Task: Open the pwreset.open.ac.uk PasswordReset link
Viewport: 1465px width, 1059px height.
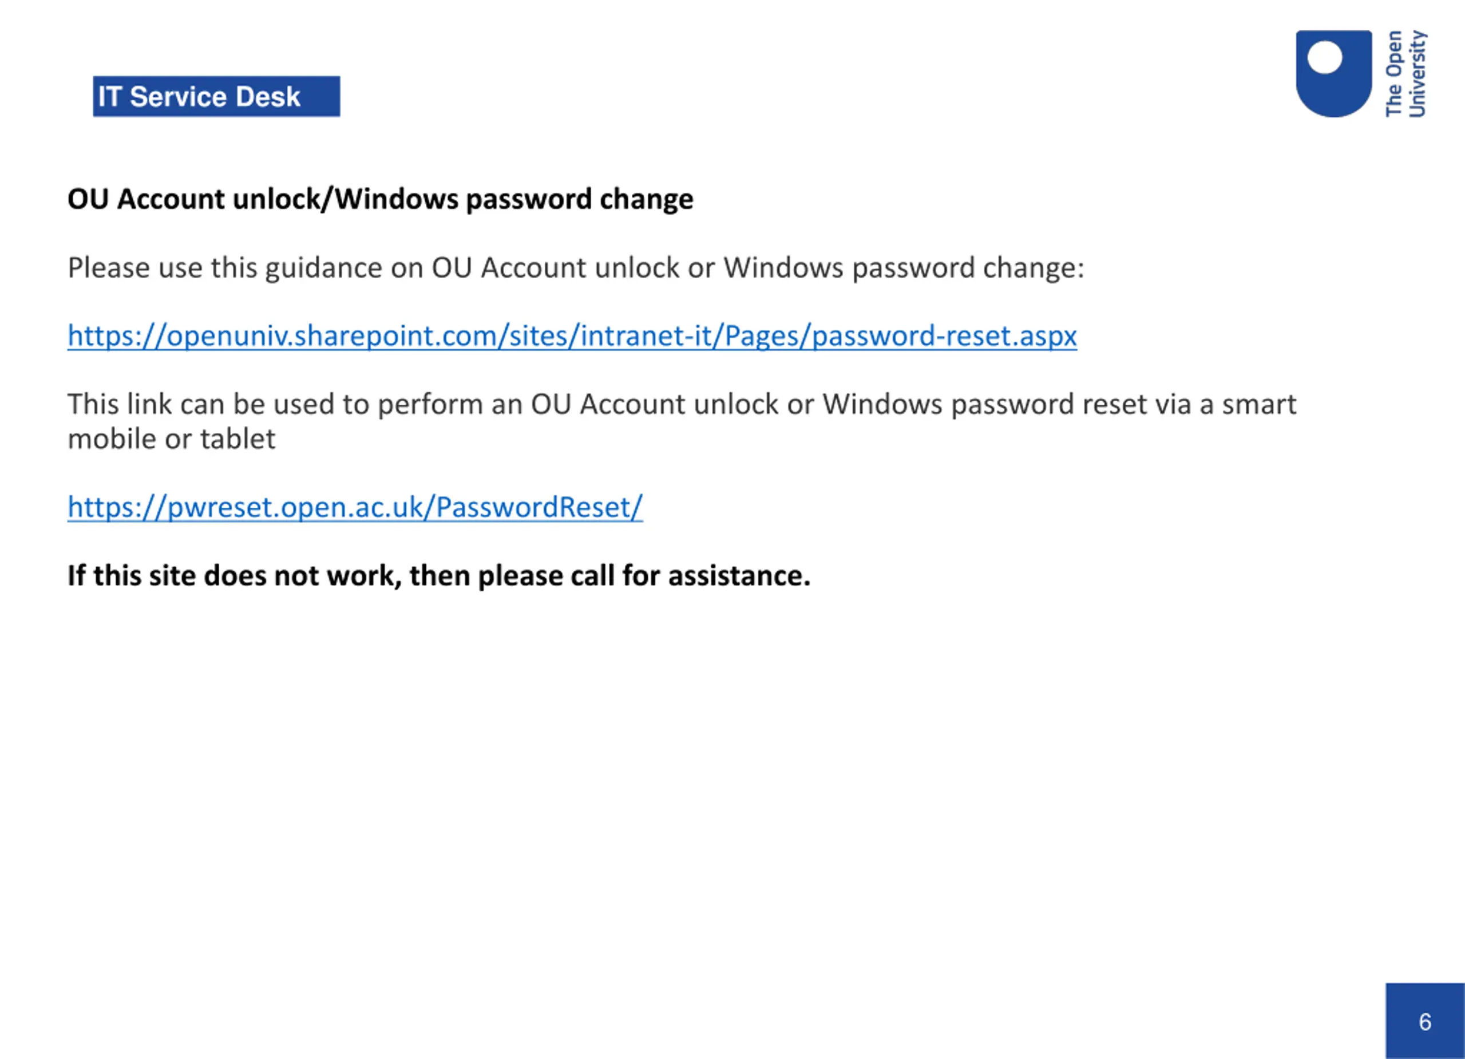Action: click(x=355, y=507)
